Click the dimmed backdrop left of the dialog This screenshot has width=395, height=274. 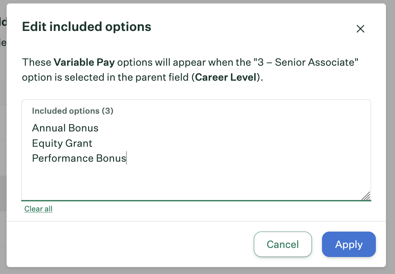(x=3, y=139)
